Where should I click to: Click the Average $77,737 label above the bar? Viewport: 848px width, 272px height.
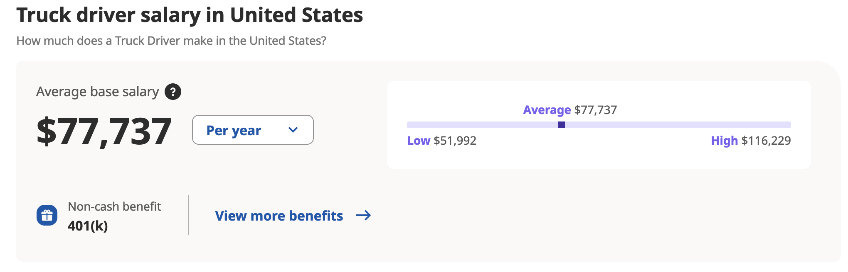pos(569,110)
